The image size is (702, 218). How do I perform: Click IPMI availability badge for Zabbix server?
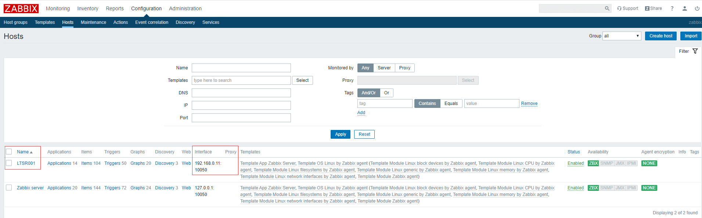[631, 188]
